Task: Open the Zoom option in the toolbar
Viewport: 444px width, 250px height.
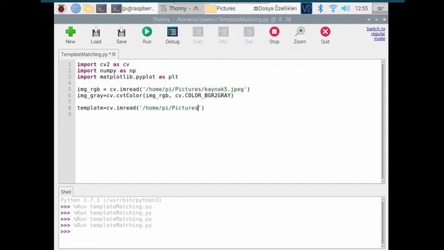Action: point(300,35)
